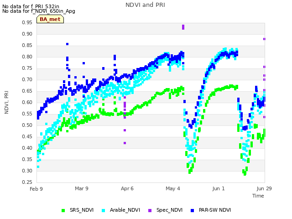
Task: Click the Feb 9 x-axis label
Action: click(36, 189)
